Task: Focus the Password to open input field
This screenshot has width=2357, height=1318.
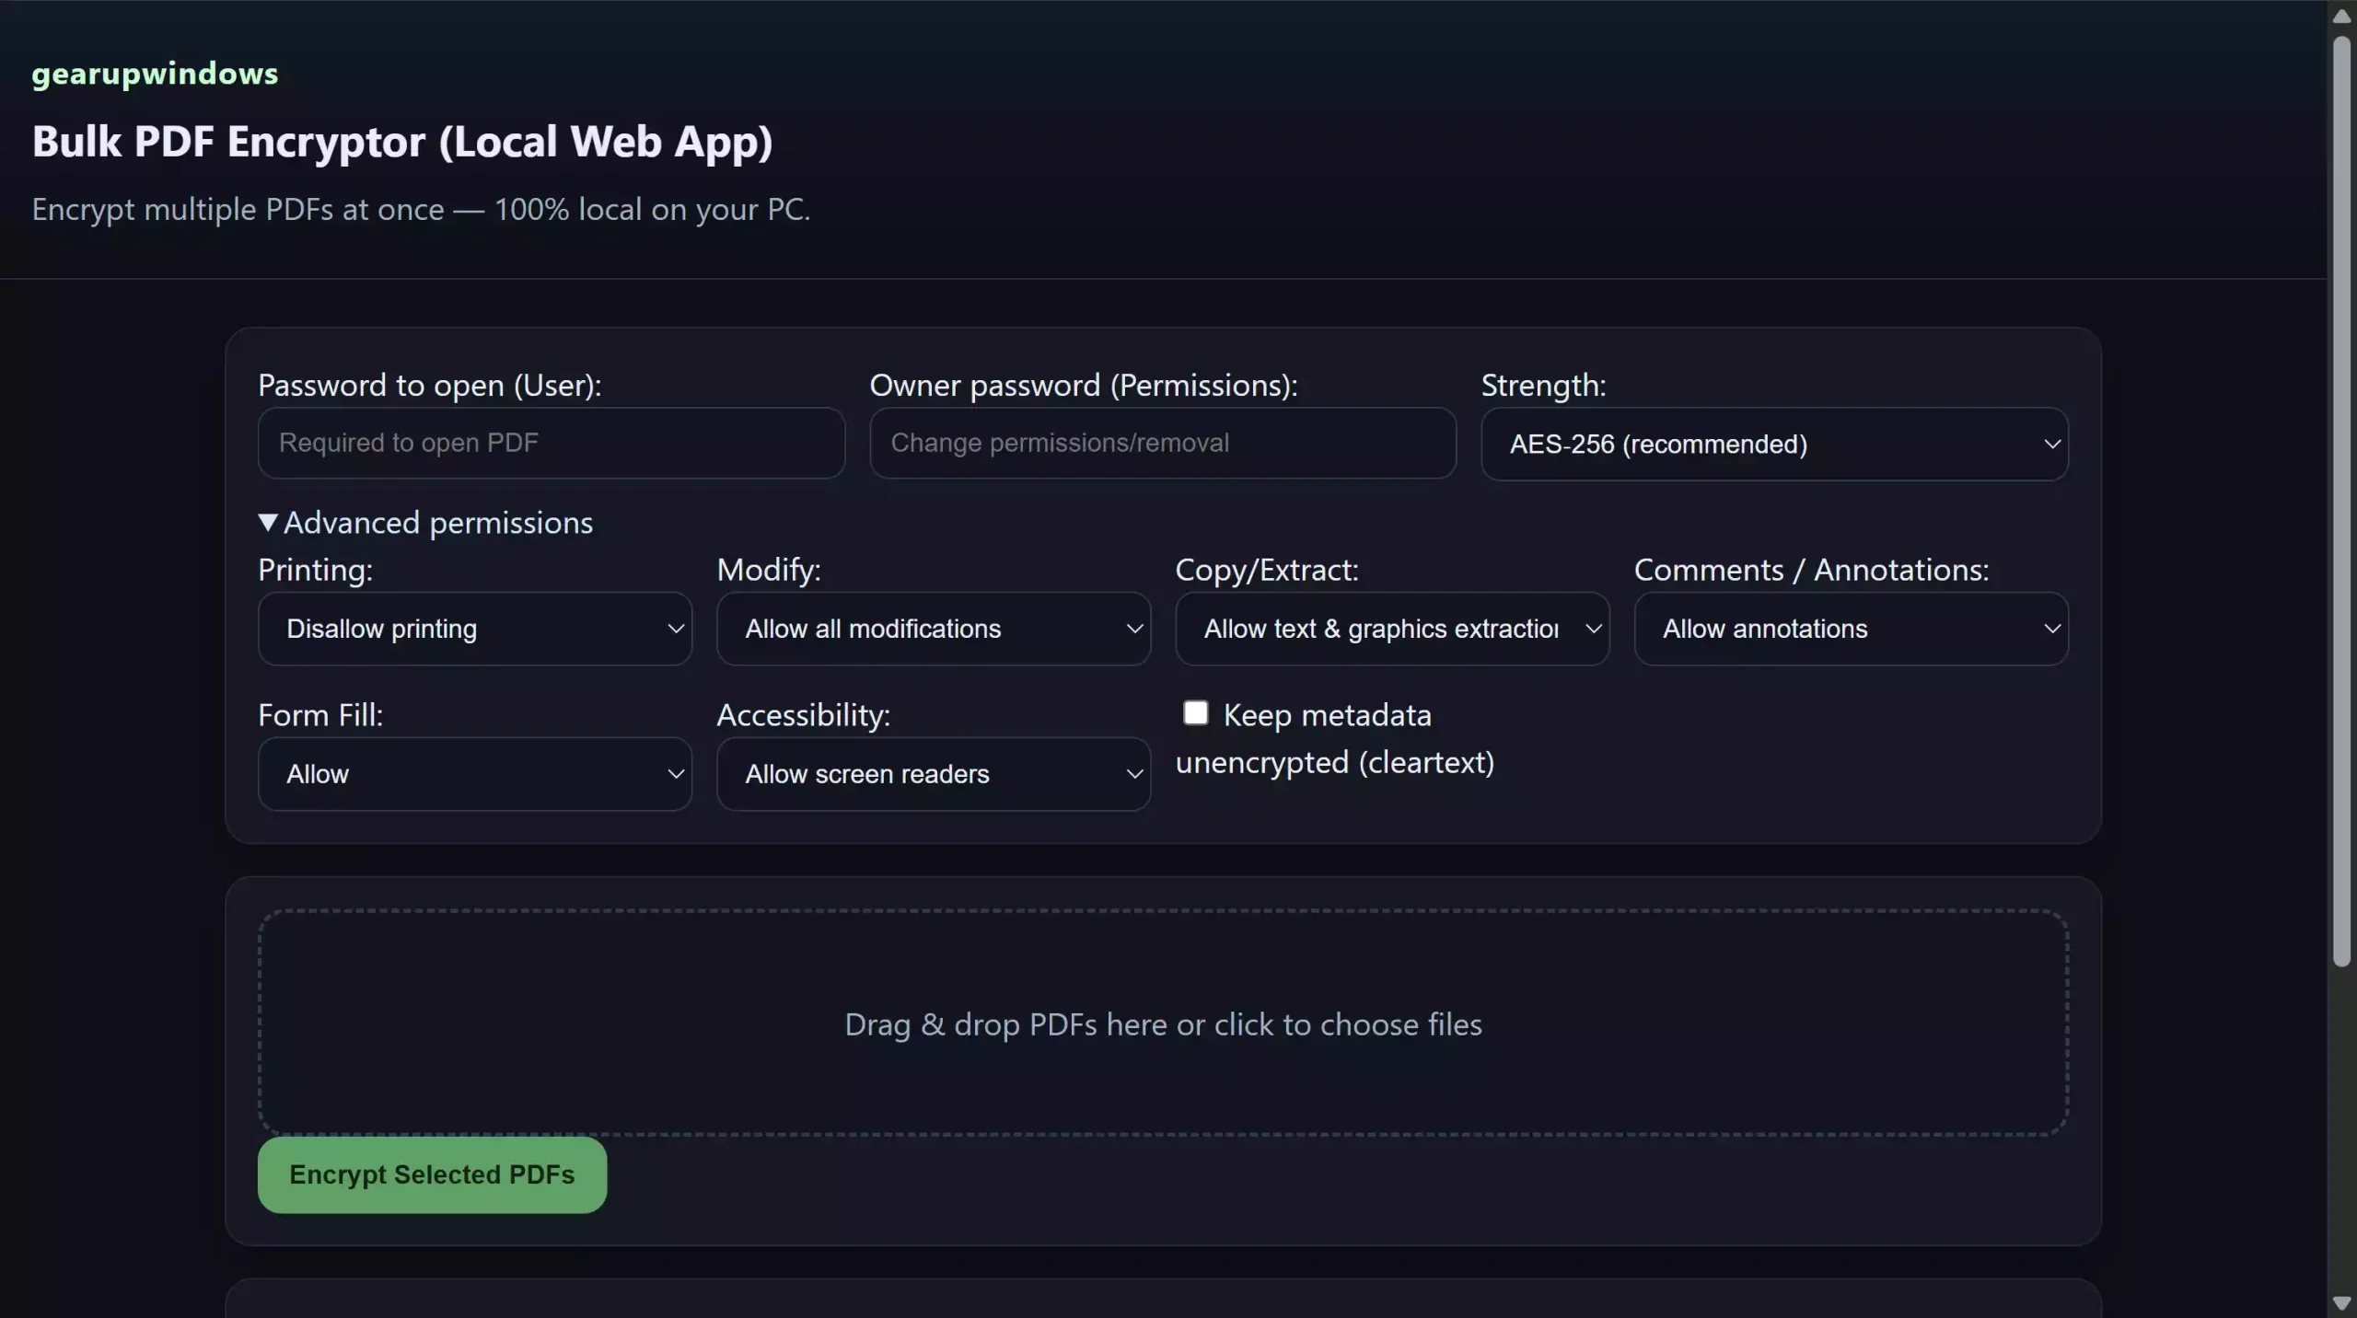Action: 551,443
